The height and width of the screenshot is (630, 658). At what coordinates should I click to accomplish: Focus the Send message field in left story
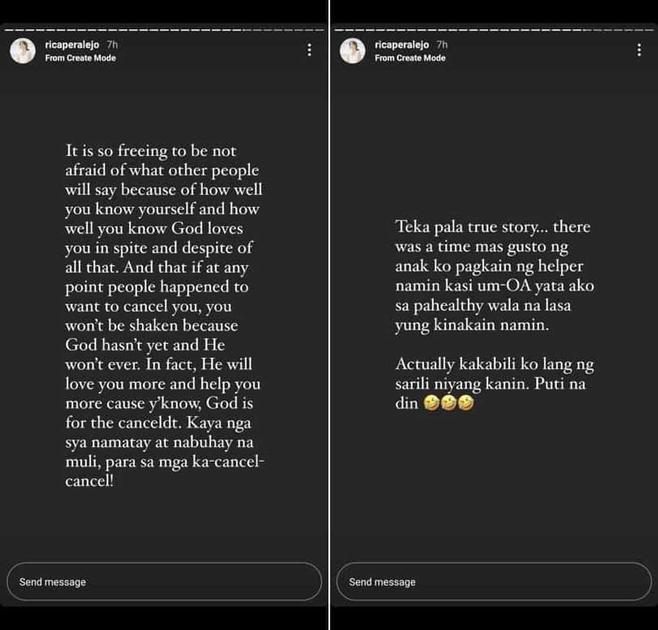coord(164,582)
